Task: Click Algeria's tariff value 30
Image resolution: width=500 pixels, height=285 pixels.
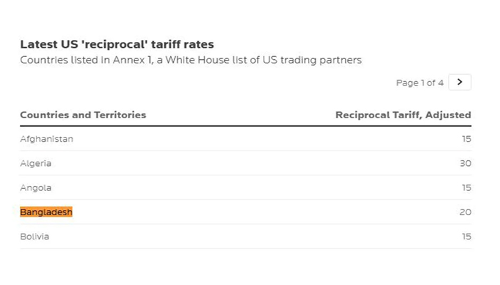Action: pyautogui.click(x=465, y=163)
